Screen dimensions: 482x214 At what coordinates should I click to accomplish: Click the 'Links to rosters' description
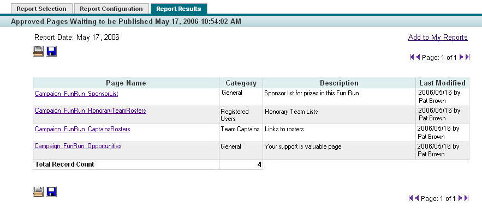pyautogui.click(x=284, y=129)
